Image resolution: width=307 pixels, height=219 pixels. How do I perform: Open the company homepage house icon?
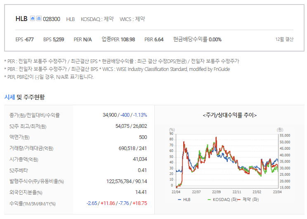click(33, 19)
